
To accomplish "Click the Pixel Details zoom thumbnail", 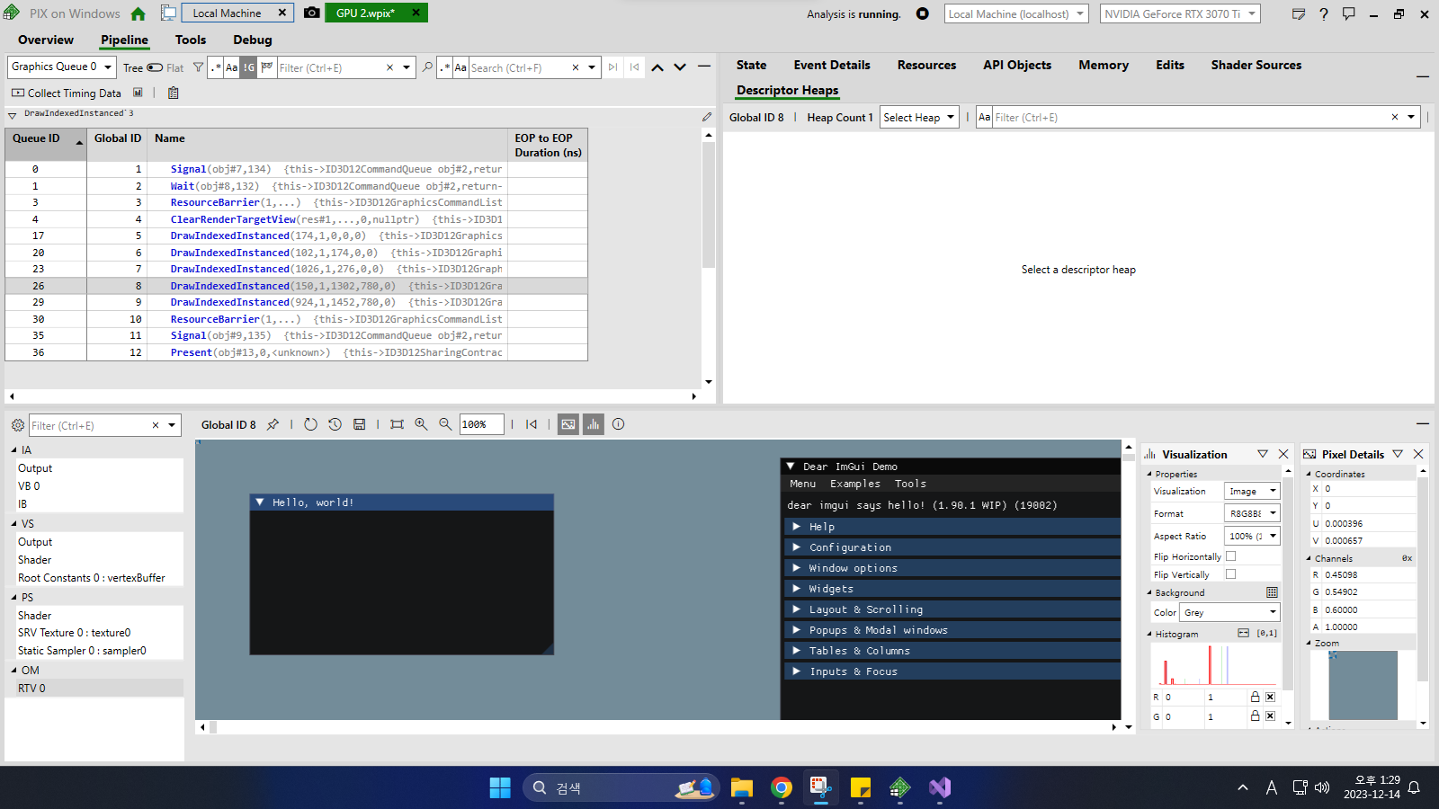I will pos(1363,685).
